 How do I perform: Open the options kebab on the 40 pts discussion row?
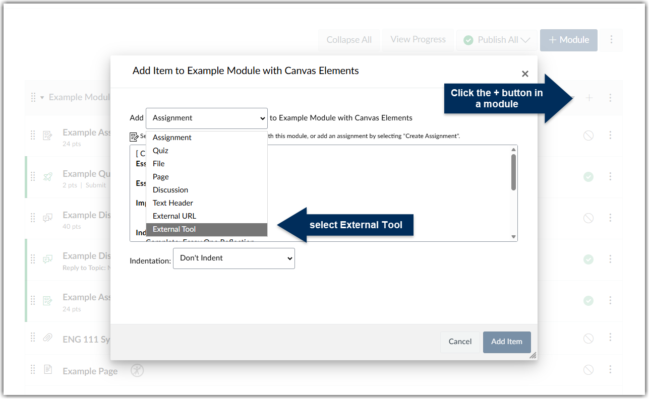[610, 218]
